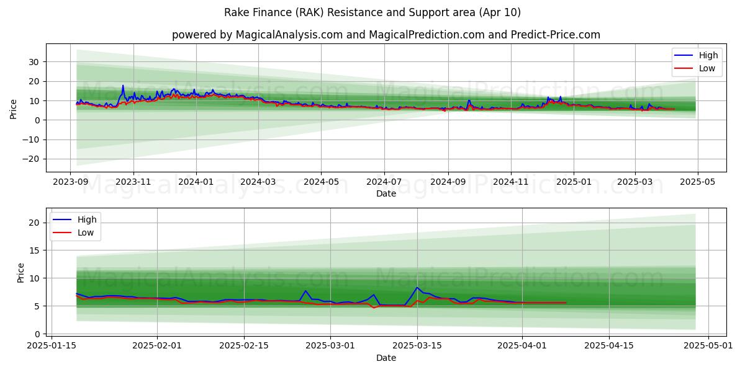Click the '2024-11' tick label
This screenshot has width=745, height=372.
511,182
